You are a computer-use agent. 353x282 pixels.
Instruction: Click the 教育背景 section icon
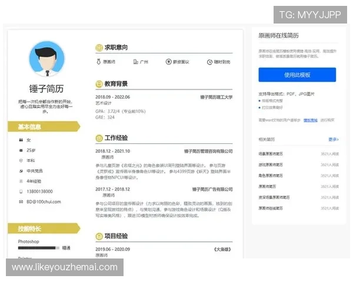(99, 84)
